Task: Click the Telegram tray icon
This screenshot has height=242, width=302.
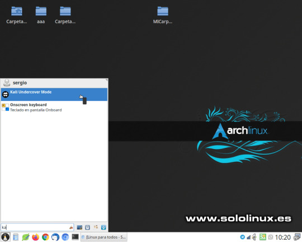Action: 242,237
